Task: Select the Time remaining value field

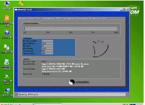Action: [x=47, y=53]
